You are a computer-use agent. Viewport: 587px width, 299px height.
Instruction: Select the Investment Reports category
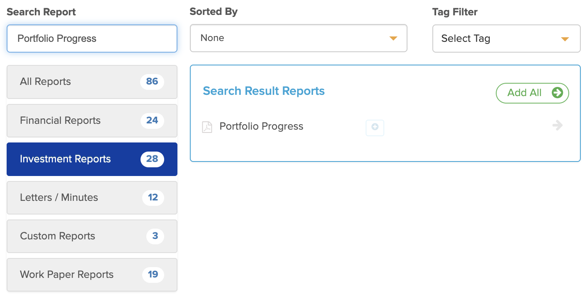point(92,159)
